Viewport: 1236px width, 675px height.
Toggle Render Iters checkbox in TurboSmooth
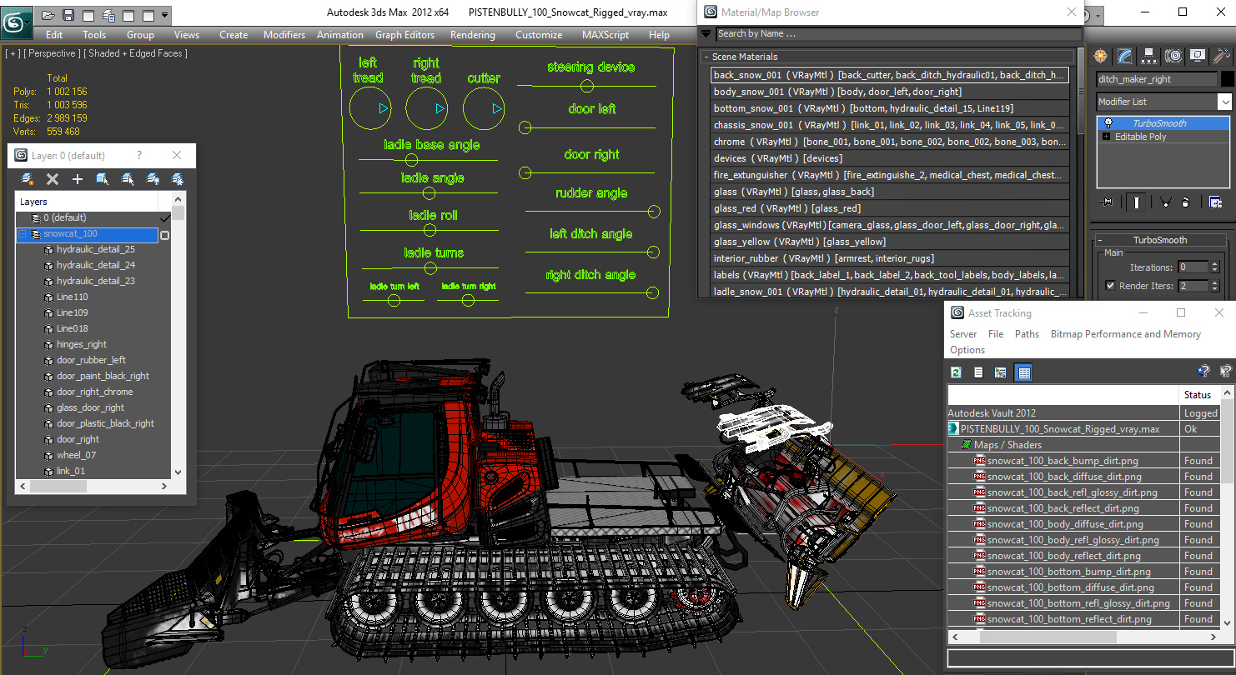[x=1110, y=286]
